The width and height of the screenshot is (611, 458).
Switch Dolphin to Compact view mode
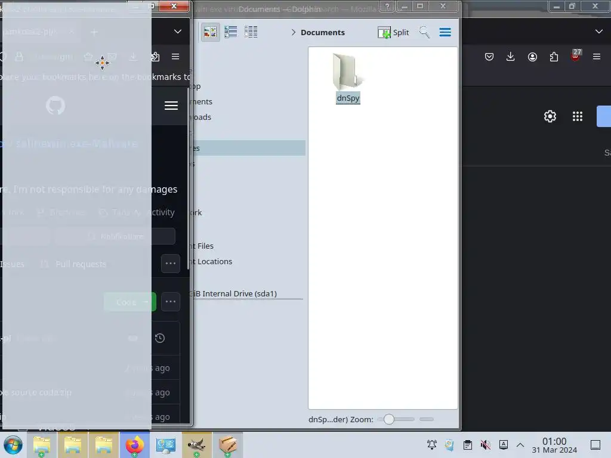tap(231, 32)
